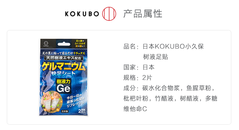Click the 成分 ingredients first line
The height and width of the screenshot is (130, 239).
click(x=169, y=88)
